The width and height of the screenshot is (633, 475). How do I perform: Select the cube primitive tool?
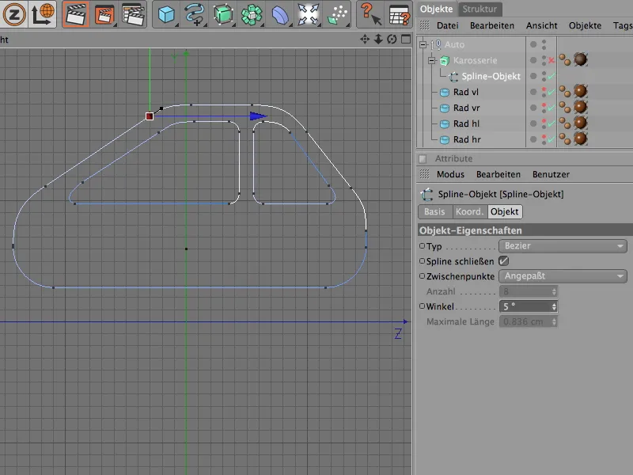click(x=166, y=14)
